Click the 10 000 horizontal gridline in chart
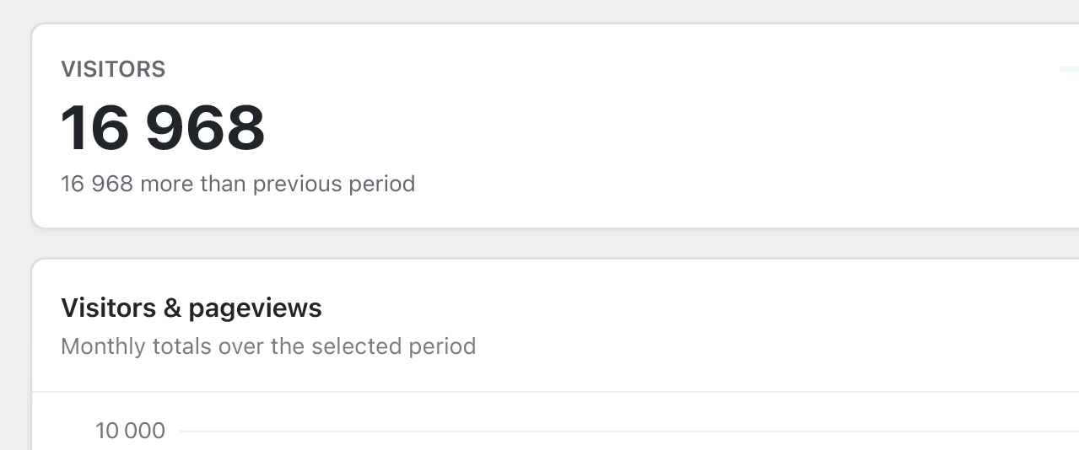The image size is (1079, 450). (629, 431)
